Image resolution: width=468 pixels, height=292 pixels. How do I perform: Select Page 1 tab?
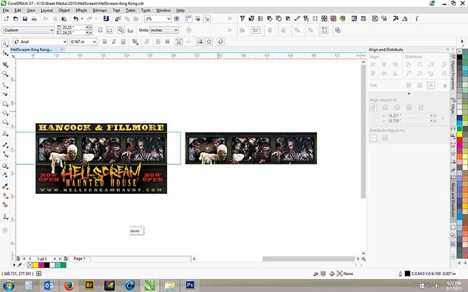(x=80, y=259)
